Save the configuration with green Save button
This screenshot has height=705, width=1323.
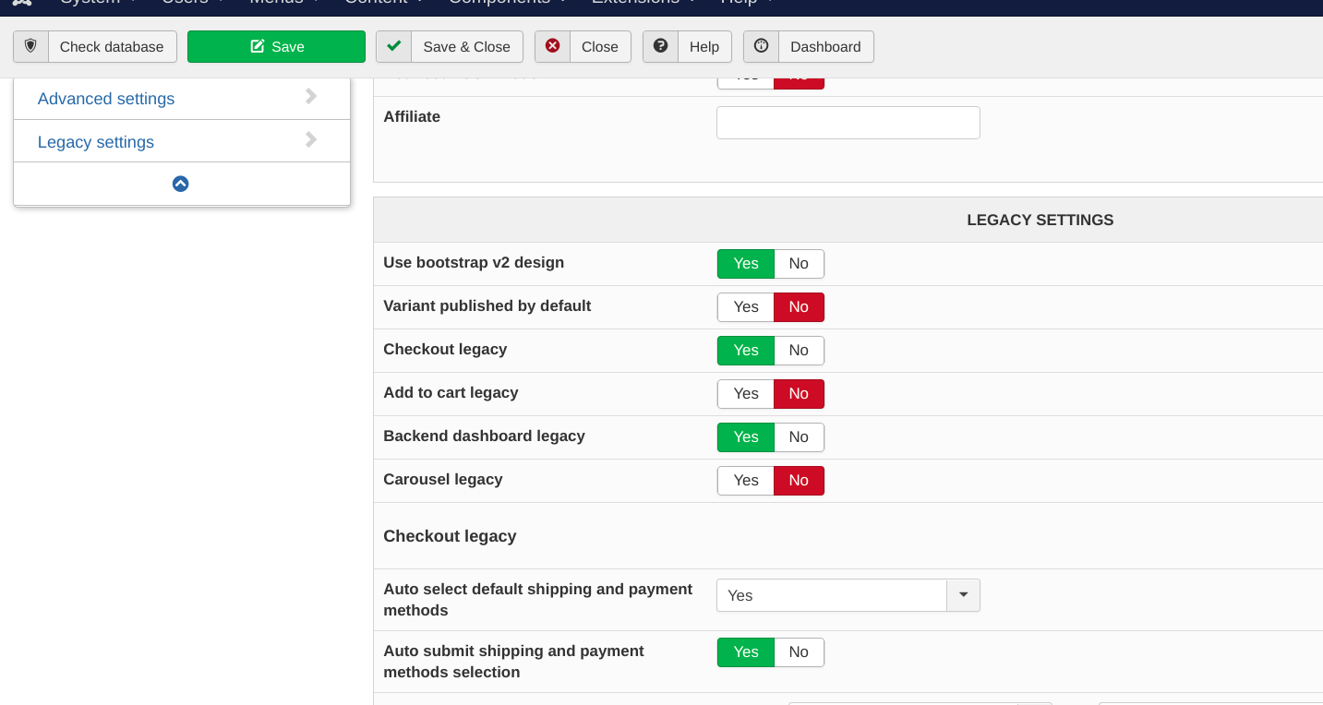tap(276, 46)
